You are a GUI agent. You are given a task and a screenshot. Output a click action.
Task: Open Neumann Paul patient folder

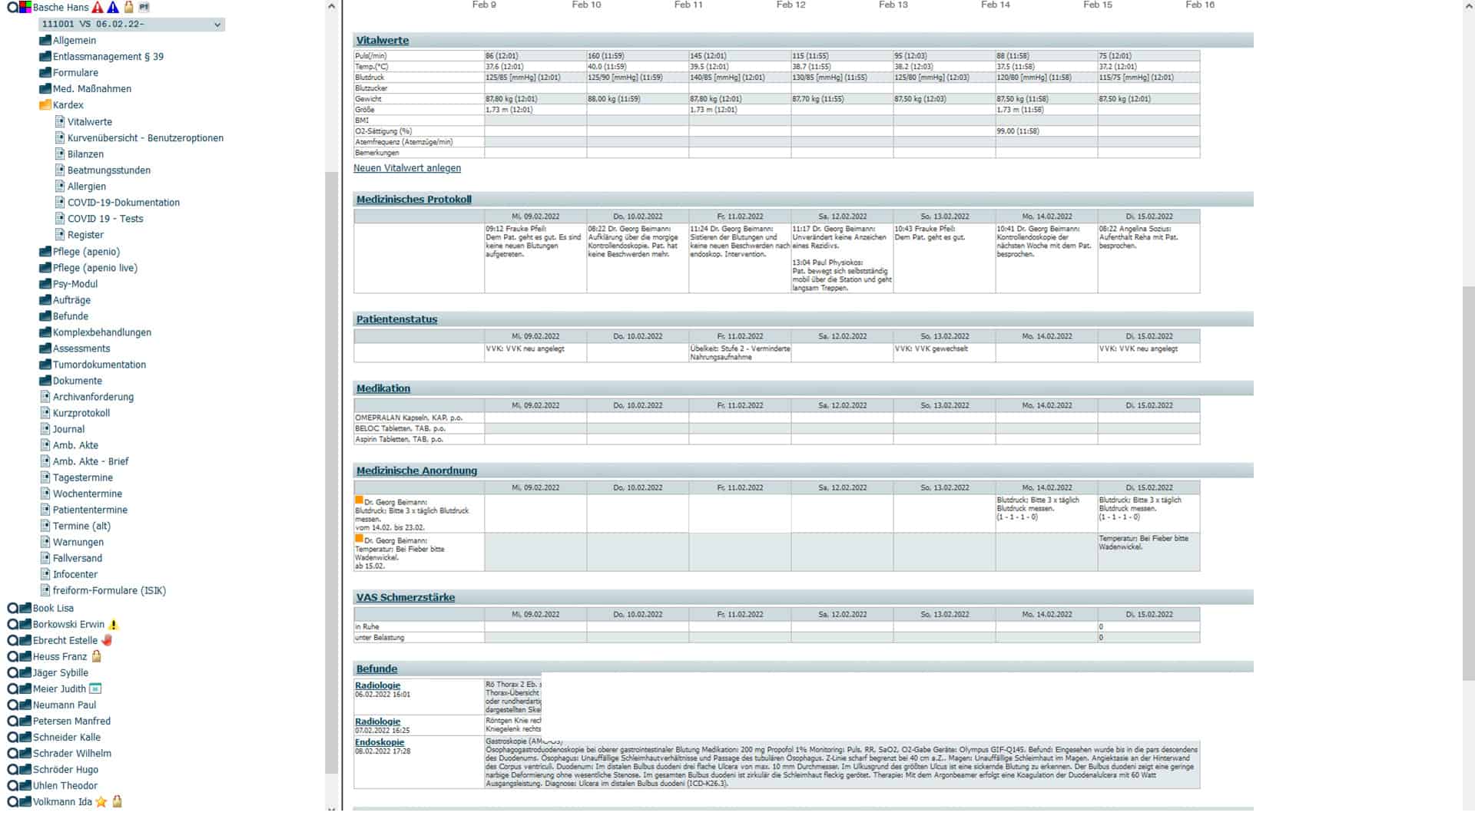[25, 705]
